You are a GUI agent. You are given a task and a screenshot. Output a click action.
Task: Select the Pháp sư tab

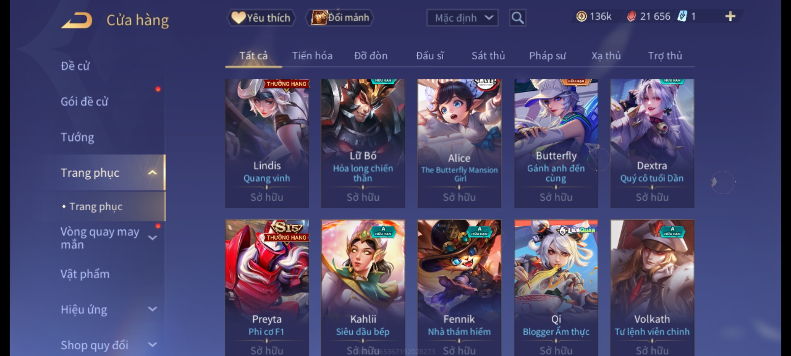pyautogui.click(x=547, y=56)
